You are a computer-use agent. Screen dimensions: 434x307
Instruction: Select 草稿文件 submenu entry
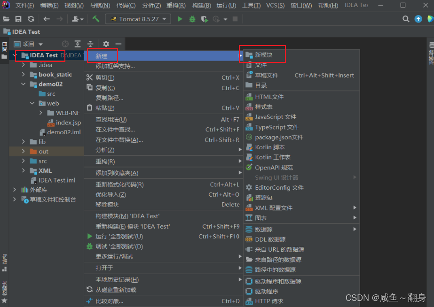coord(302,75)
